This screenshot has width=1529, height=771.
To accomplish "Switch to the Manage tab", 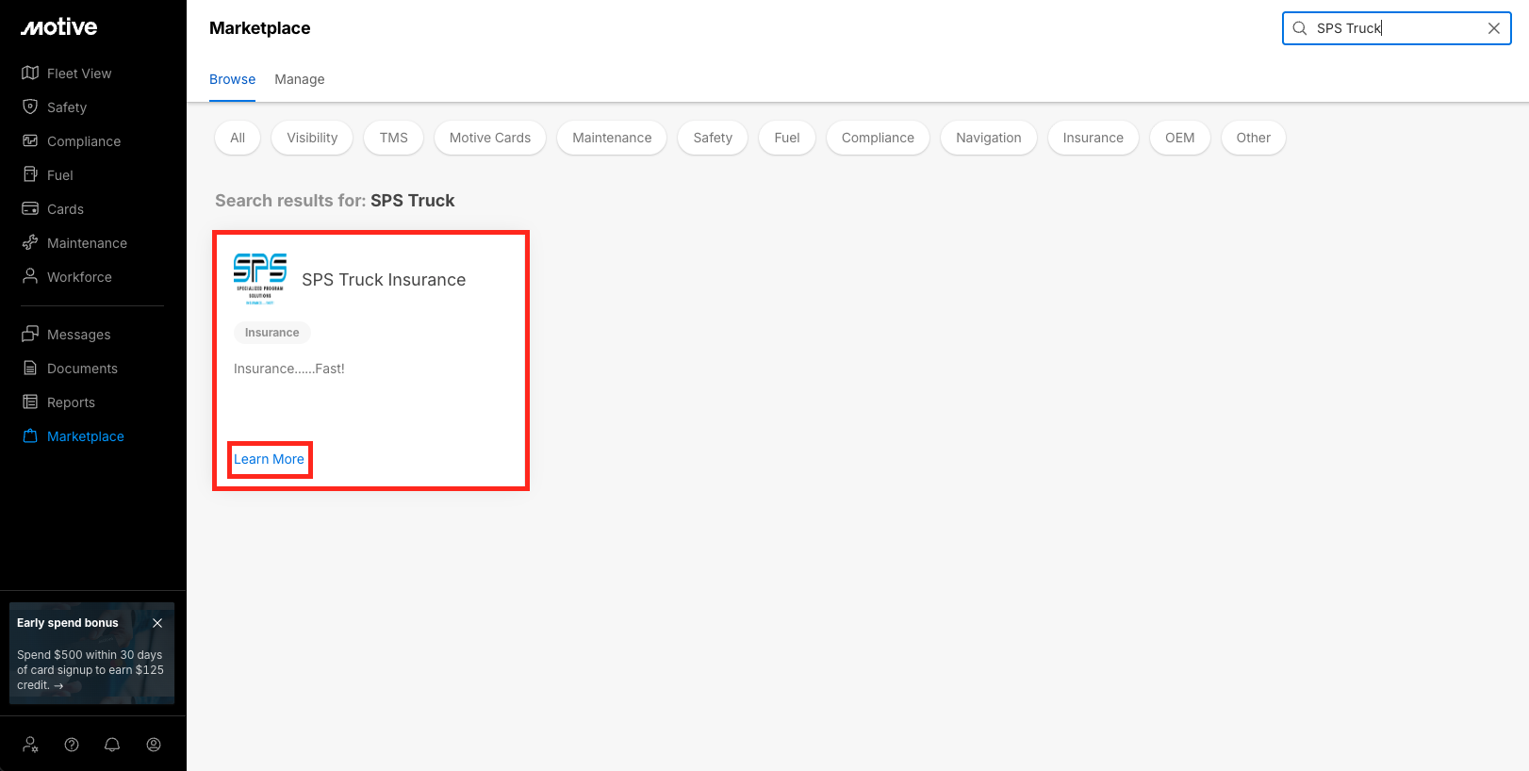I will coord(300,79).
